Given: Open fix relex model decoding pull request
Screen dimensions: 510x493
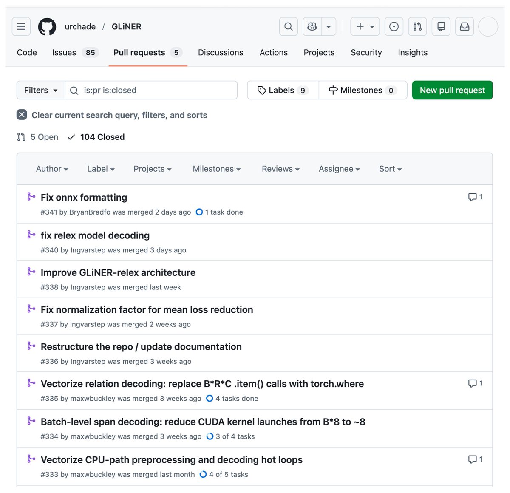Looking at the screenshot, I should pyautogui.click(x=95, y=235).
